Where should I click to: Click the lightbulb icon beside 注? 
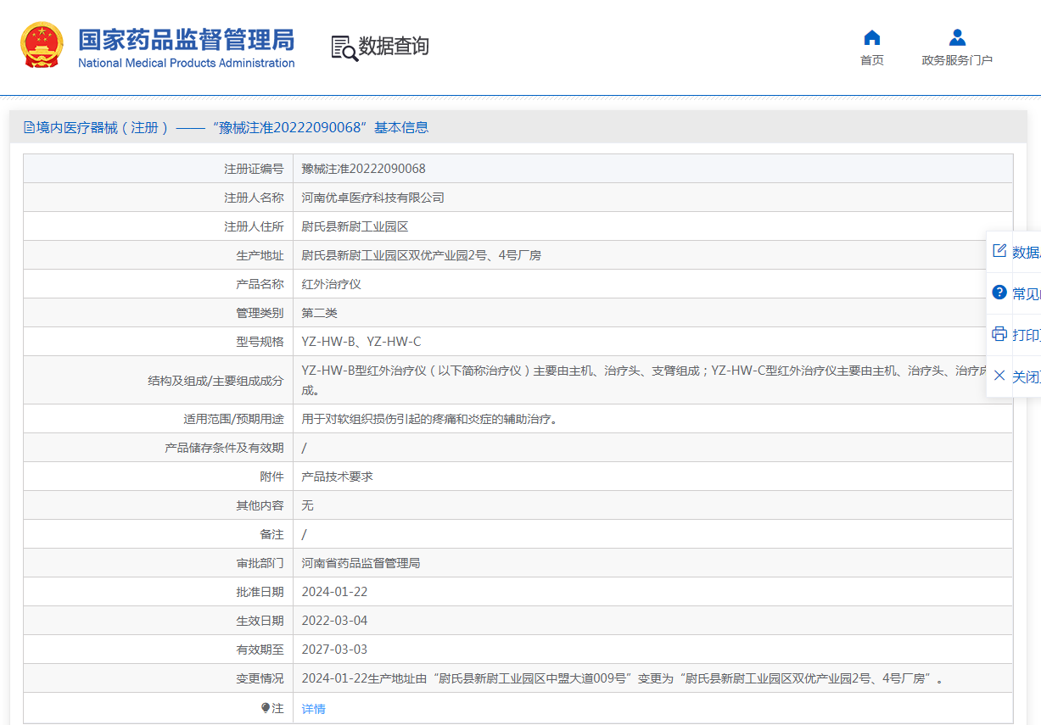click(x=266, y=708)
